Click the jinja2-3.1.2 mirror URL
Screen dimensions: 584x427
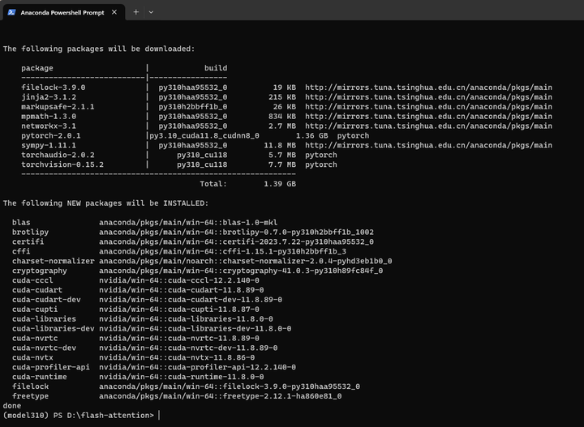(x=428, y=97)
